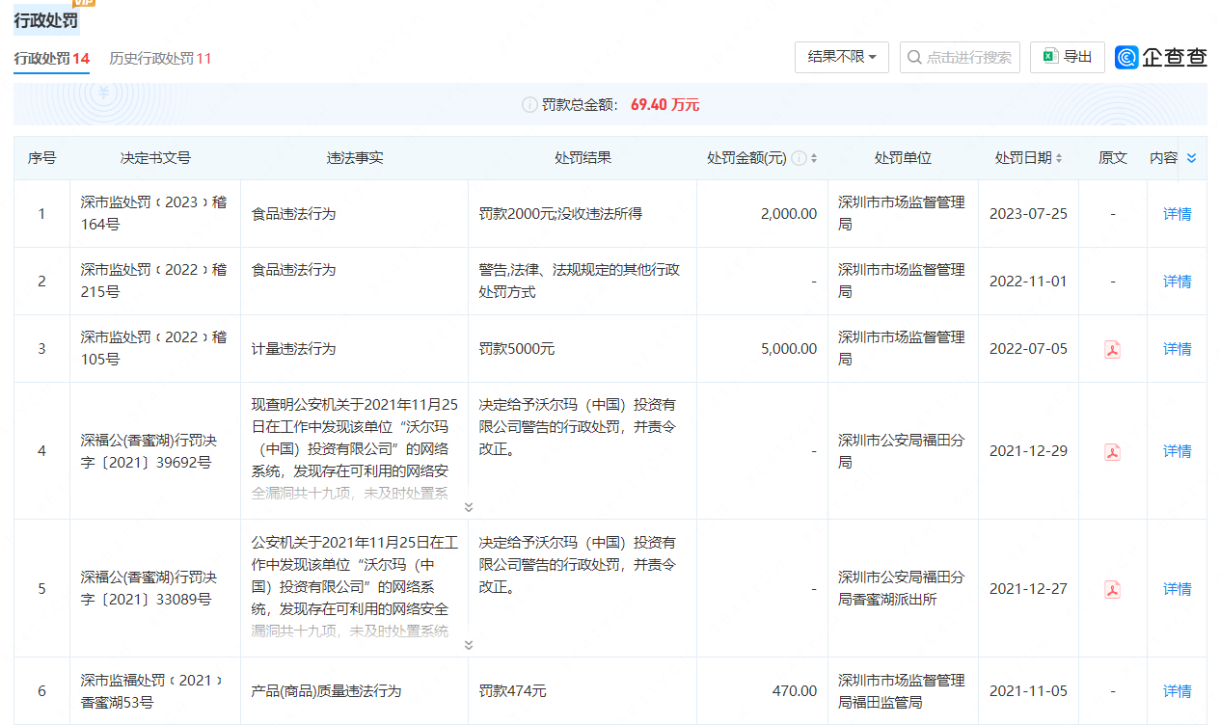Viewport: 1220px width, 725px height.
Task: Sort by 处罚金额 column arrows
Action: point(814,158)
